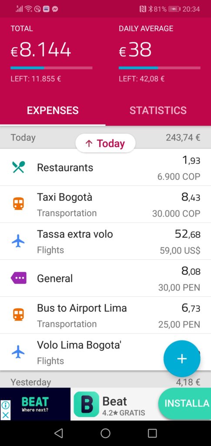
Task: Tap the Android home circle button
Action: [105, 433]
